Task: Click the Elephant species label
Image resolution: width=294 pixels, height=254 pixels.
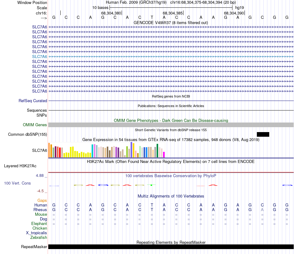Action: 39,223
